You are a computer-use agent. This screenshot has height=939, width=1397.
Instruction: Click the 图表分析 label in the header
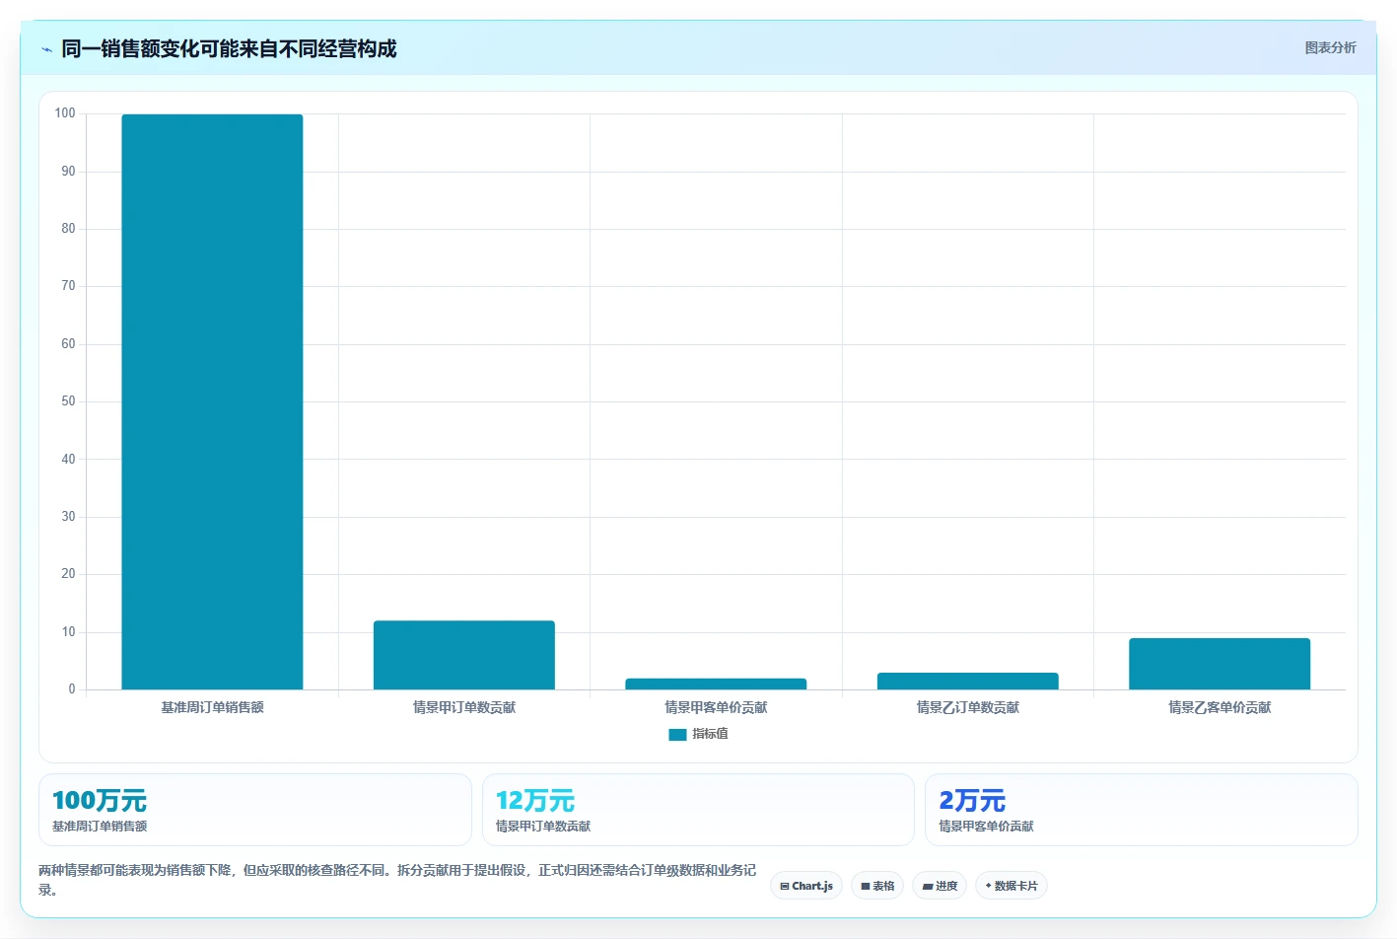pos(1330,47)
